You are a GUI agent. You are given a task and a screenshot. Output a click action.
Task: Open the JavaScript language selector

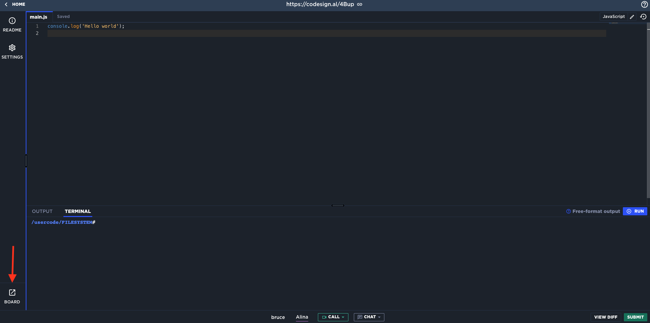(613, 17)
